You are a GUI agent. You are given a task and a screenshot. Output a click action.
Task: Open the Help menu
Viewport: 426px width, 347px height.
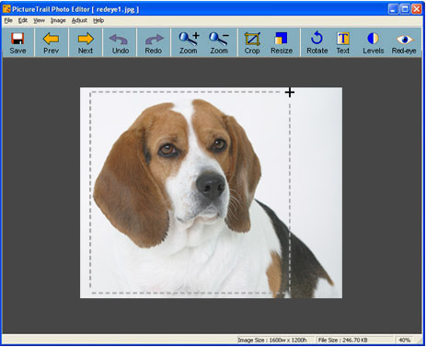coord(98,20)
